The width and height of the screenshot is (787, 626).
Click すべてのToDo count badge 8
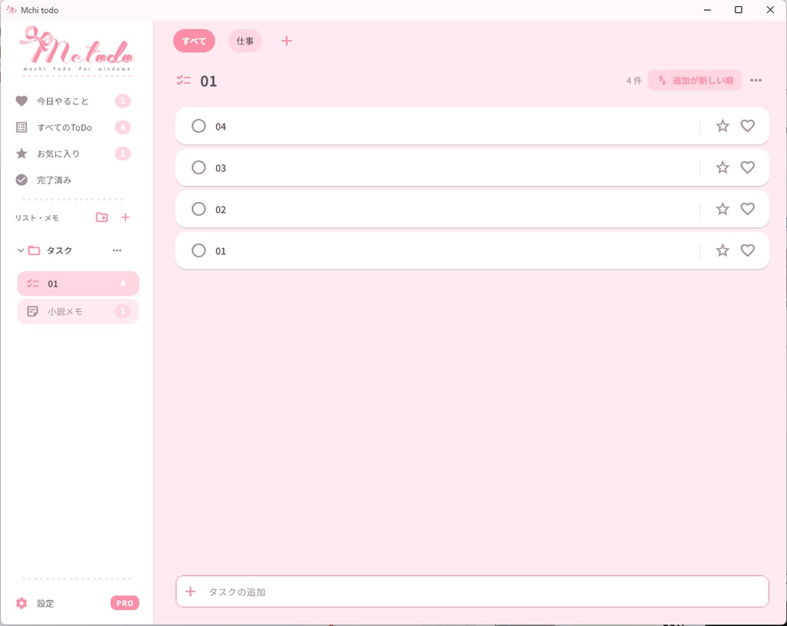click(x=122, y=128)
